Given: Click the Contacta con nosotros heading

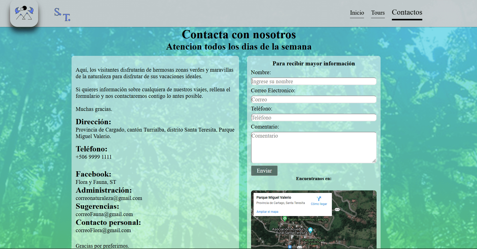Looking at the screenshot, I should coord(239,34).
